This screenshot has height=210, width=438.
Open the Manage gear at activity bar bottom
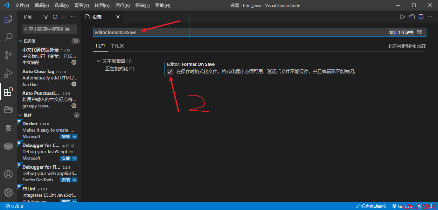point(8,192)
